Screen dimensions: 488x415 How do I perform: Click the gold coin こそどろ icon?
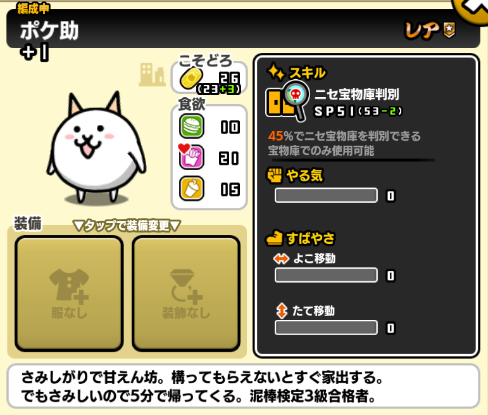coord(191,78)
